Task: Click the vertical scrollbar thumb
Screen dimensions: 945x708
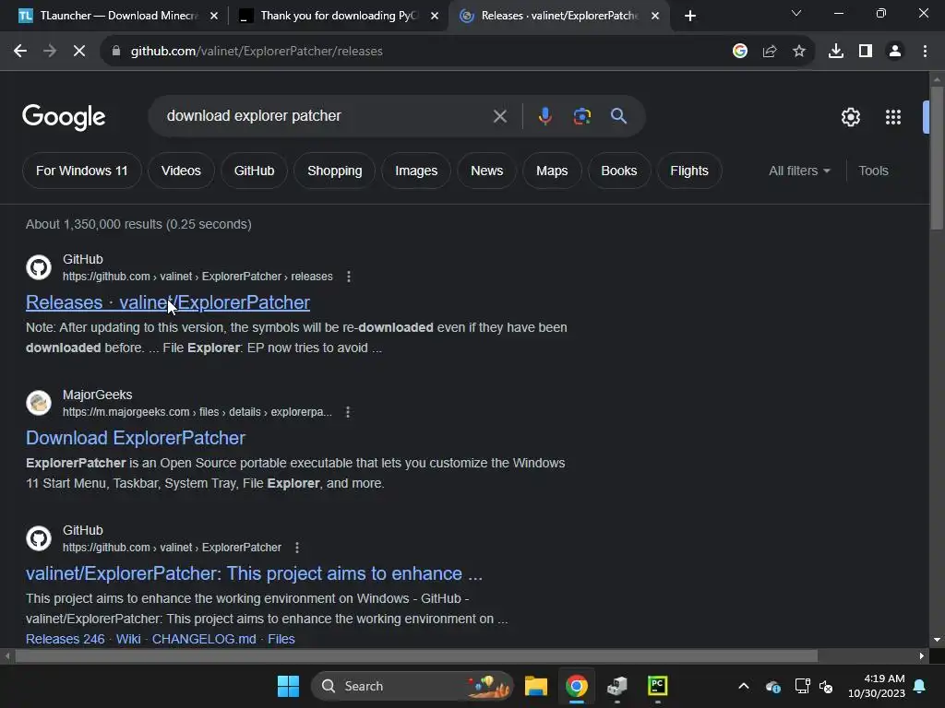Action: (x=937, y=158)
